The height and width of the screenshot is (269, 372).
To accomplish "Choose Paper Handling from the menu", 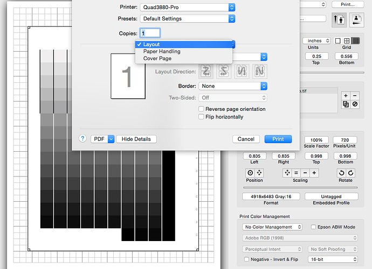I will point(162,52).
